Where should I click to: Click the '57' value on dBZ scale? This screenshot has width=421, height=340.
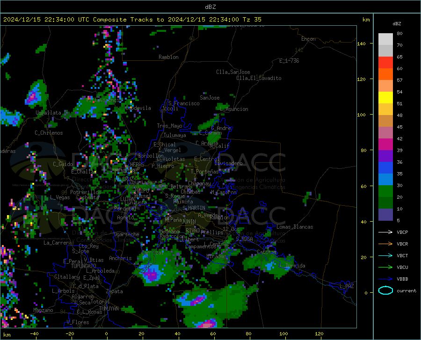[399, 80]
